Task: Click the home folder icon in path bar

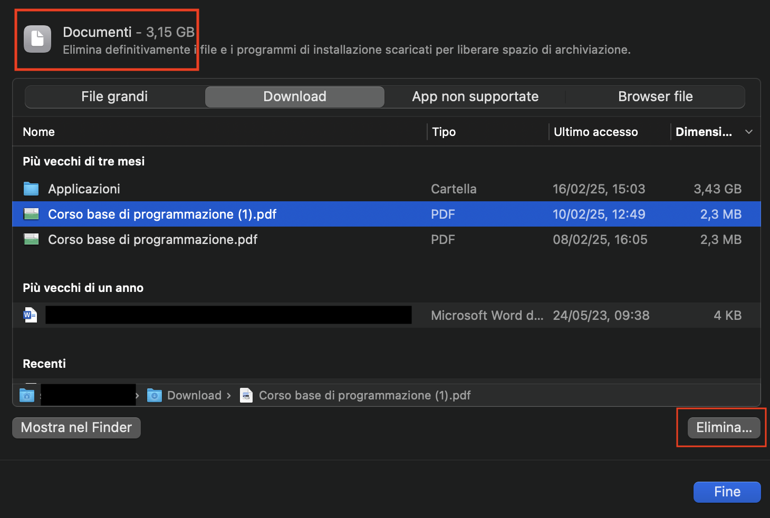Action: click(x=27, y=395)
